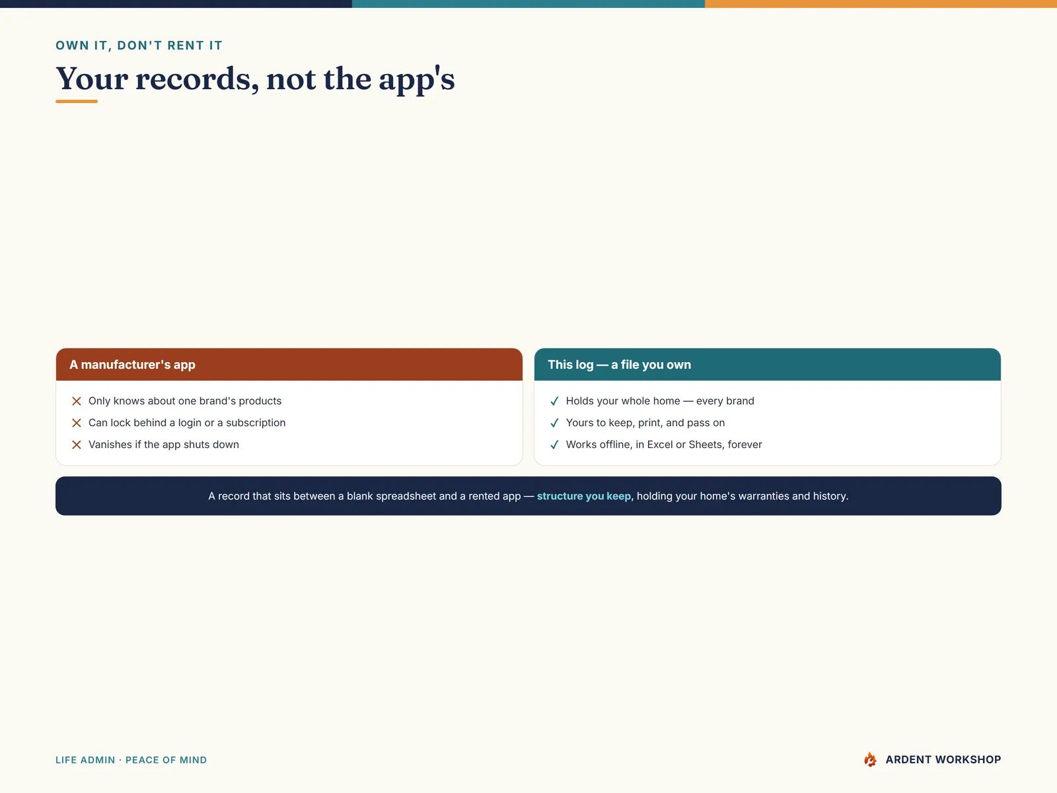This screenshot has height=793, width=1057.
Task: Click the X icon beside 'Only knows about one brand's products'
Action: (x=77, y=401)
